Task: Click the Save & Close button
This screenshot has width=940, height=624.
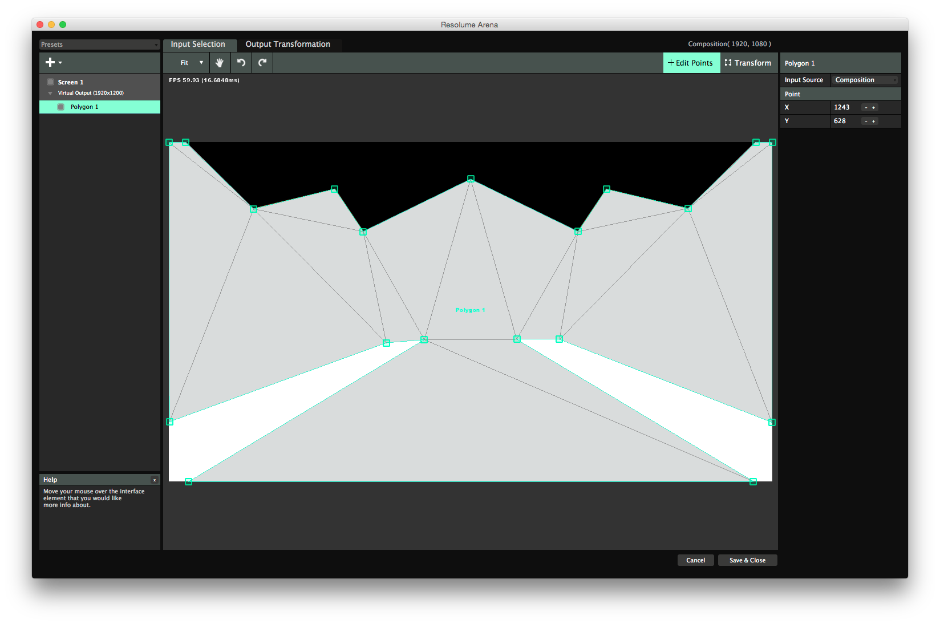Action: pyautogui.click(x=747, y=560)
